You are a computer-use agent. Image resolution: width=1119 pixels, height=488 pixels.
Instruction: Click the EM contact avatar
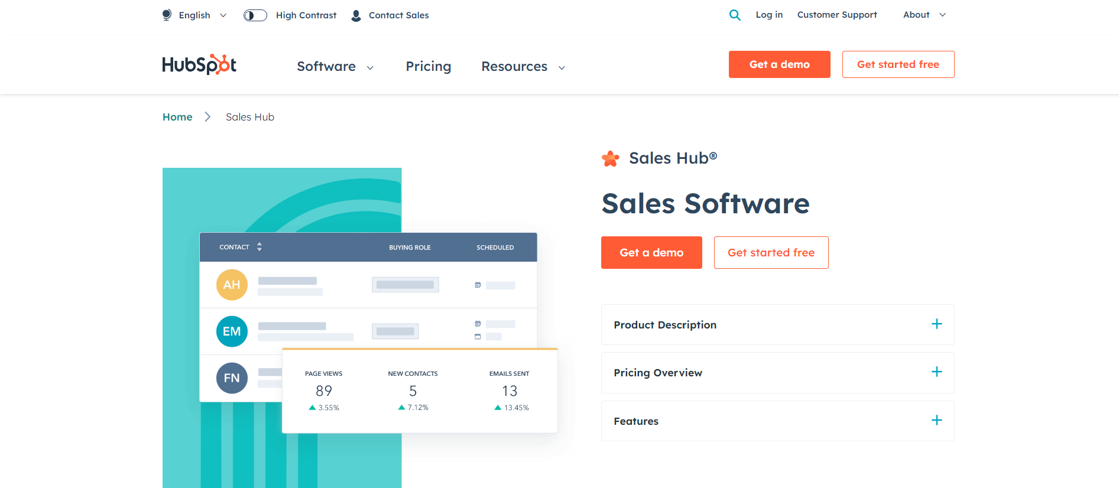click(x=232, y=331)
